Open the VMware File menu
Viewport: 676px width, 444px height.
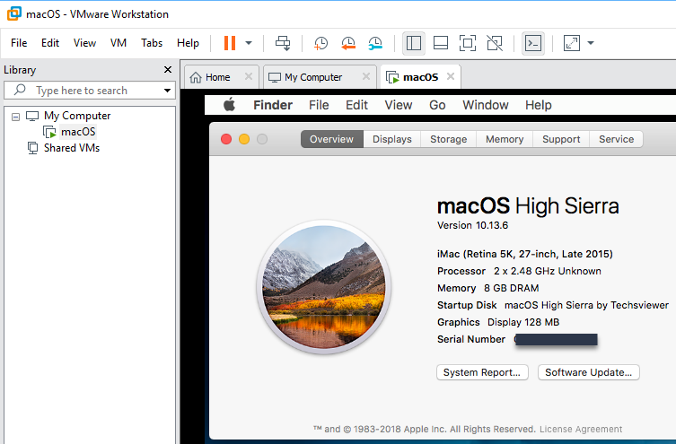click(x=19, y=43)
